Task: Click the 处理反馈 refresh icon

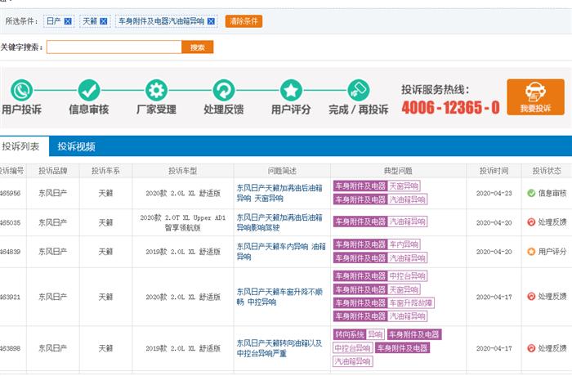Action: (x=224, y=90)
